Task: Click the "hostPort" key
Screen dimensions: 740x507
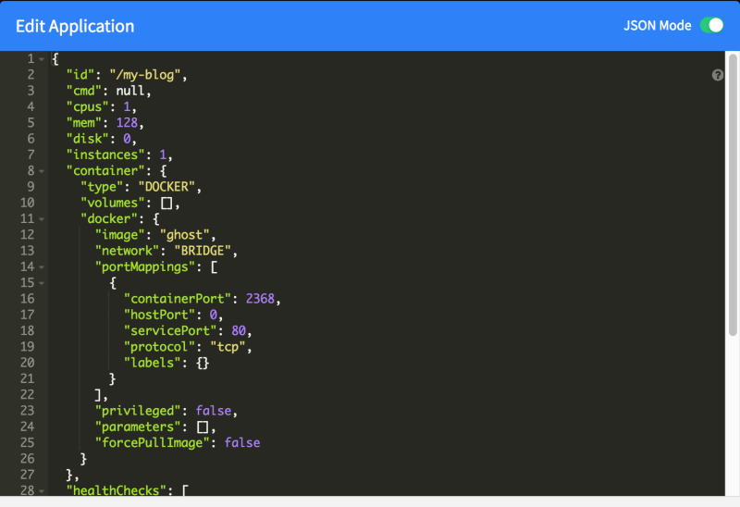Action: pyautogui.click(x=159, y=315)
